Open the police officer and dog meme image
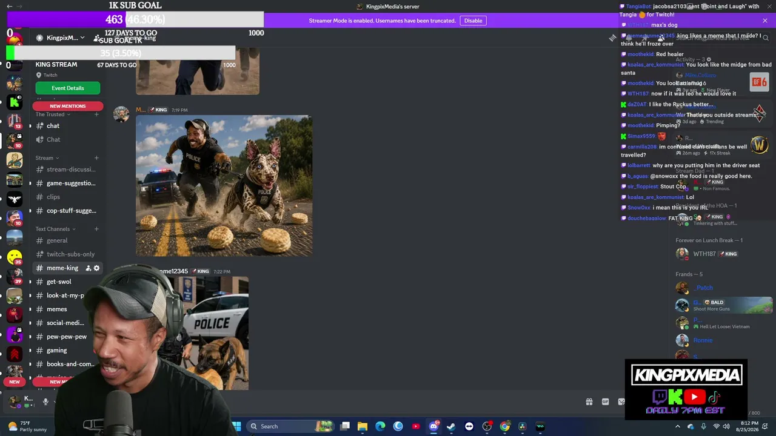The width and height of the screenshot is (776, 436). click(x=224, y=185)
